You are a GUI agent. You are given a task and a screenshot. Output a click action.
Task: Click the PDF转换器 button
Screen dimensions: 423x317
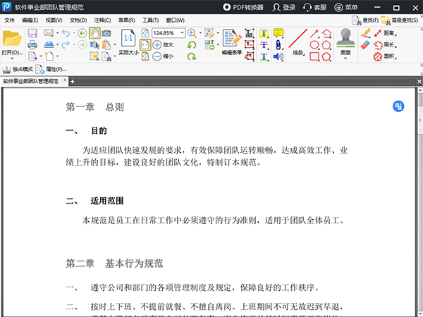(x=243, y=7)
